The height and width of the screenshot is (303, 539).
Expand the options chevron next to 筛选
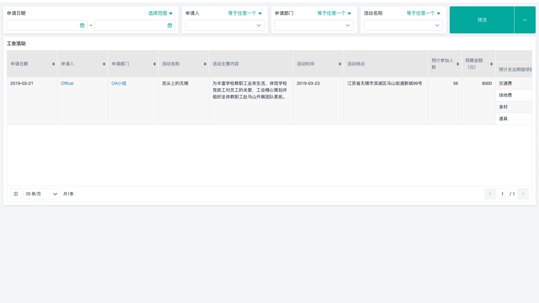point(525,20)
